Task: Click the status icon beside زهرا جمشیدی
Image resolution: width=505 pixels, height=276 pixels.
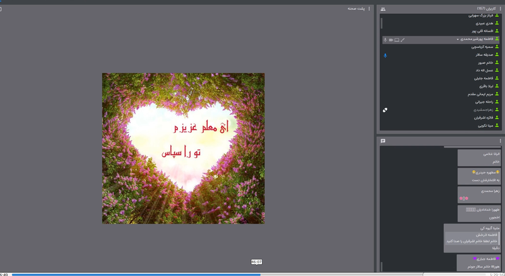Action: pyautogui.click(x=385, y=110)
